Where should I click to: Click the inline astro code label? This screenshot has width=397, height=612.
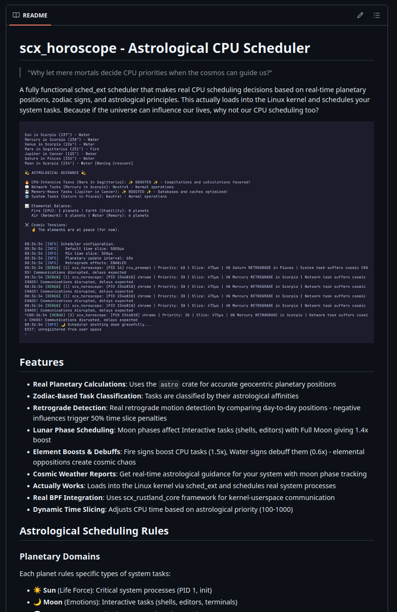[x=170, y=385]
